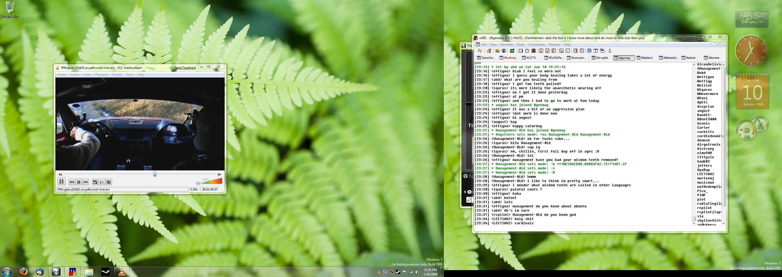782x277 pixels.
Task: Click Send Feedback link in VLC titlebar
Action: 185,68
